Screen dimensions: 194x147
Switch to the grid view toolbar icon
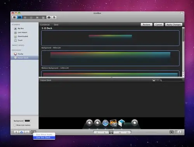14,17
